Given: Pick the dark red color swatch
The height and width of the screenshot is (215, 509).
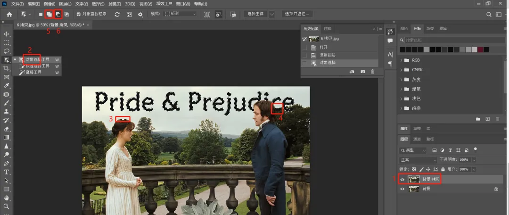Looking at the screenshot, I should (x=480, y=50).
